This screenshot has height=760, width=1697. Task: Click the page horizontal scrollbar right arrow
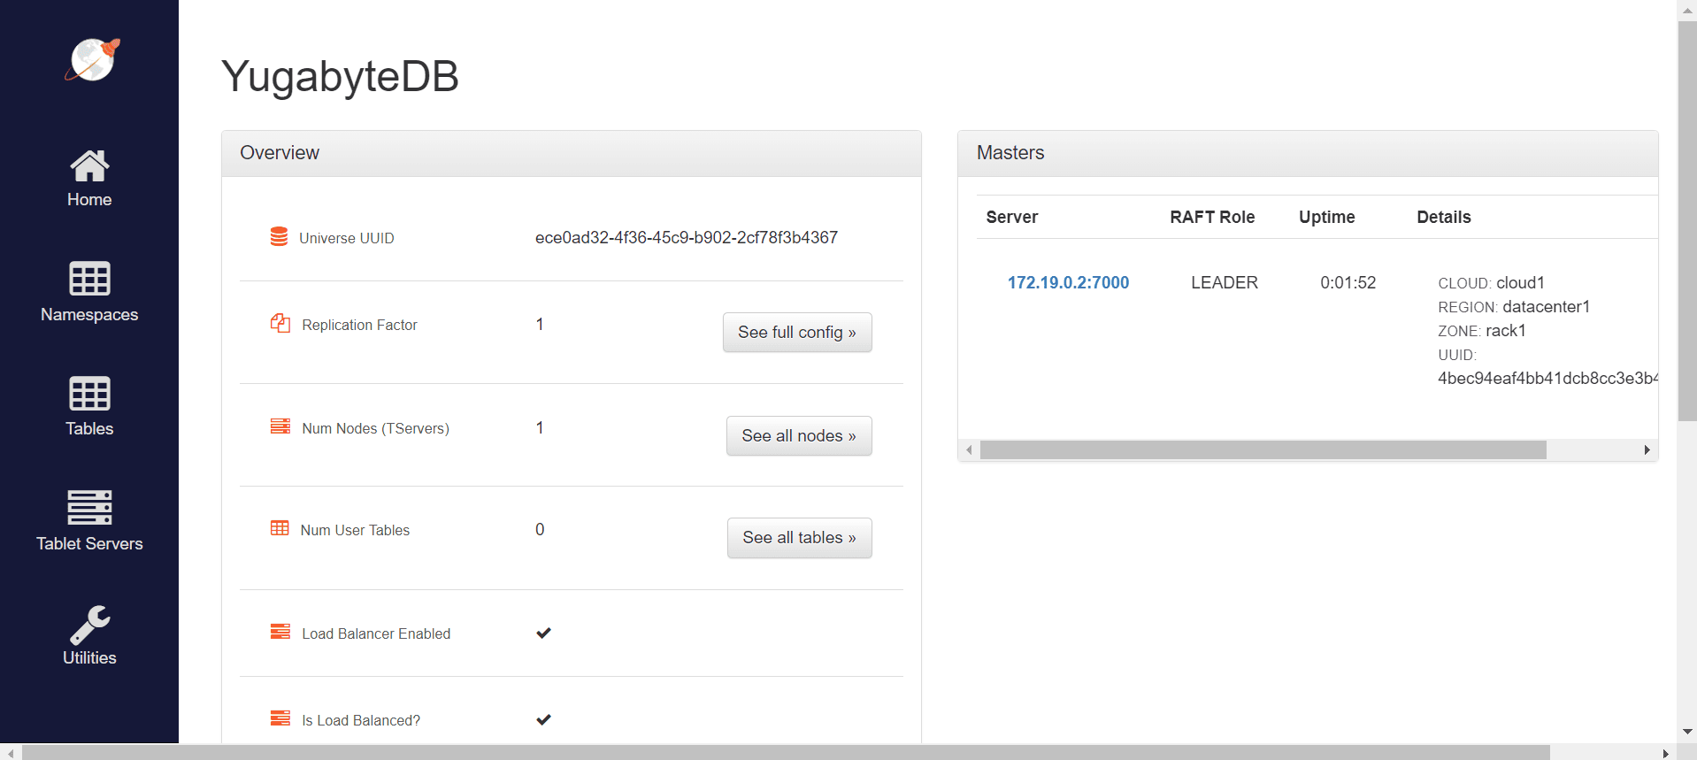click(1667, 753)
